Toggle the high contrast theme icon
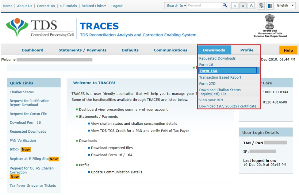 270,5
